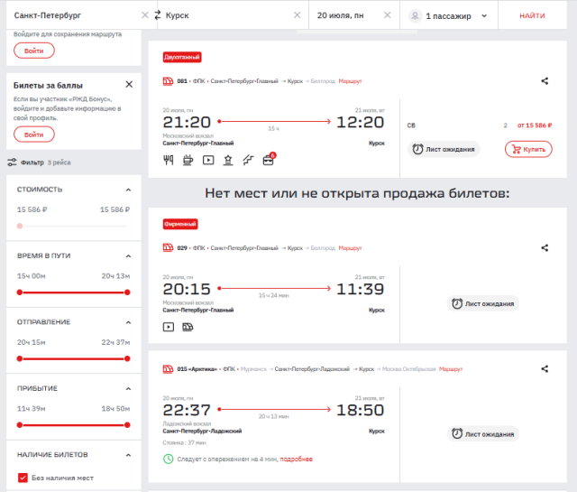Click the hot drinks cup icon on train 081
This screenshot has height=492, width=577.
188,160
